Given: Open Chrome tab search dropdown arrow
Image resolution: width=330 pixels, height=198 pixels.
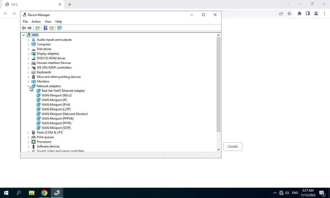Looking at the screenshot, I should coord(288,4).
